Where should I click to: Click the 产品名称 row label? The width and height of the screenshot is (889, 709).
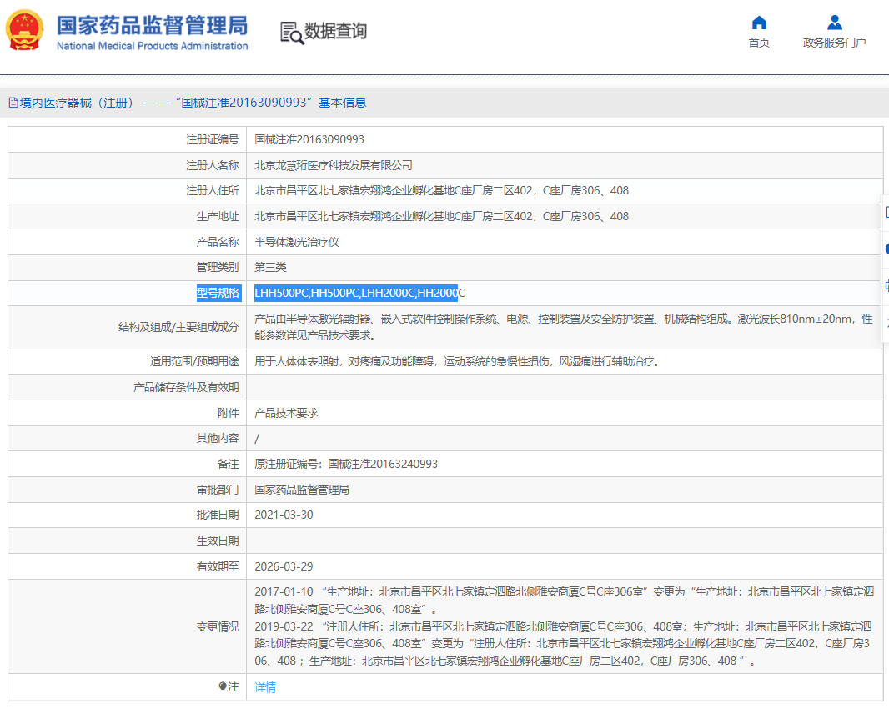coord(218,242)
